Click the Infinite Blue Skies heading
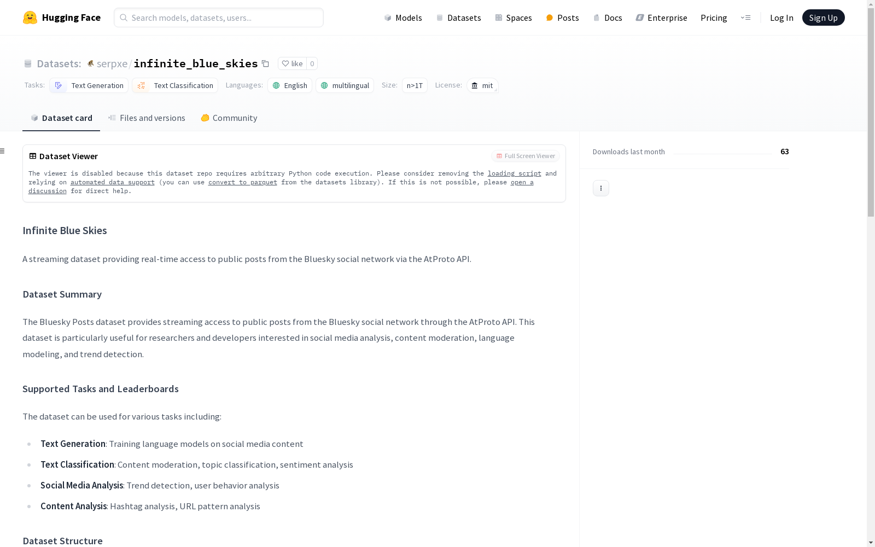 point(65,231)
